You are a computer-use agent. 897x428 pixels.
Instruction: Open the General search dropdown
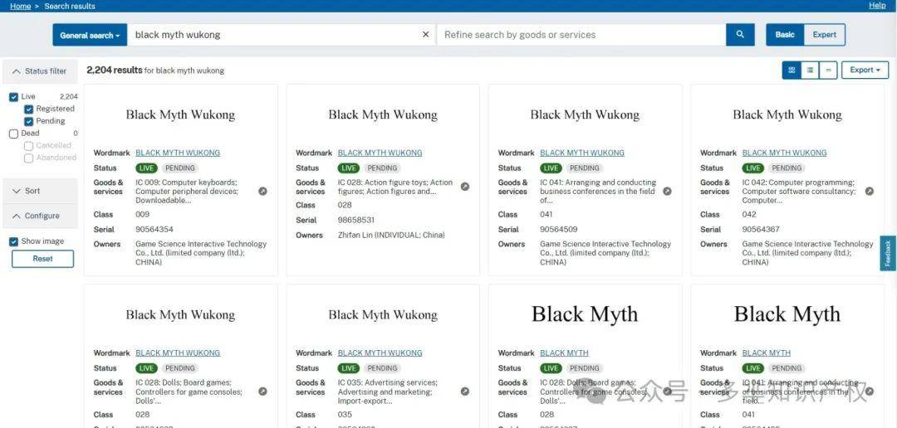pos(90,35)
